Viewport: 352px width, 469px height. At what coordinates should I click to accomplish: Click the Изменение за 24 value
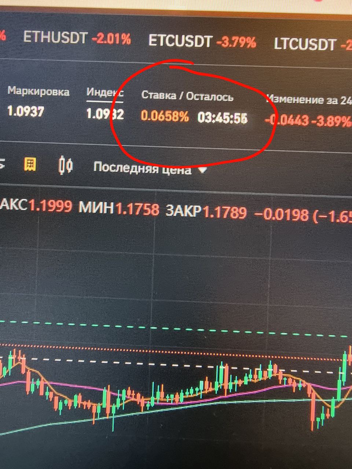[308, 121]
